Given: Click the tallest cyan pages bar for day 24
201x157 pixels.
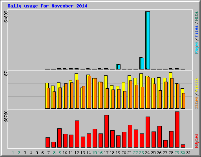Looking at the screenshot, I should click(148, 40).
